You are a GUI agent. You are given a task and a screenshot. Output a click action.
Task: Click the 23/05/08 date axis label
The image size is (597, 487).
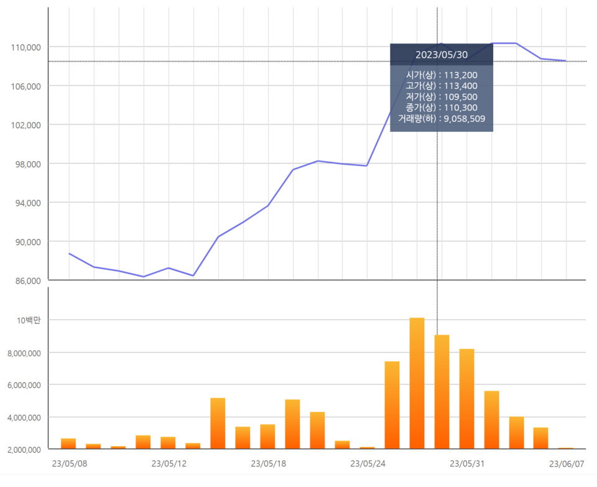(x=69, y=463)
